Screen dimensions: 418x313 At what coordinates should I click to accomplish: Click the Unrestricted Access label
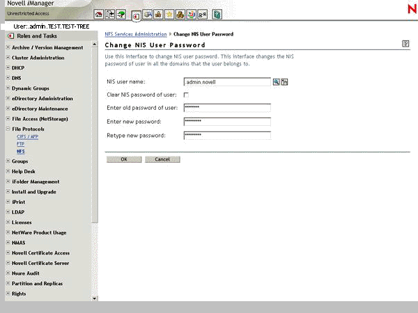point(29,13)
